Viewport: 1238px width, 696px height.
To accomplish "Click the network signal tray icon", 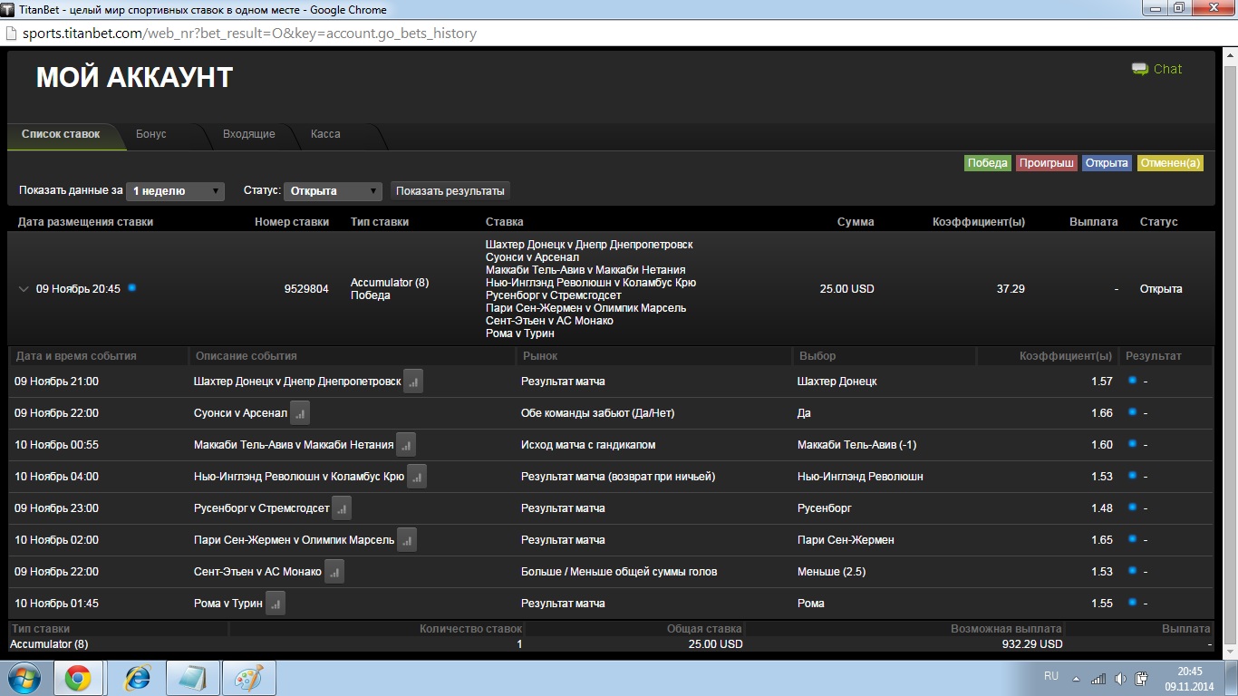I will click(x=1098, y=678).
